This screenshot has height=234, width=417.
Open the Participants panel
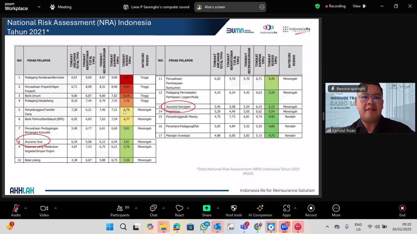[120, 211]
